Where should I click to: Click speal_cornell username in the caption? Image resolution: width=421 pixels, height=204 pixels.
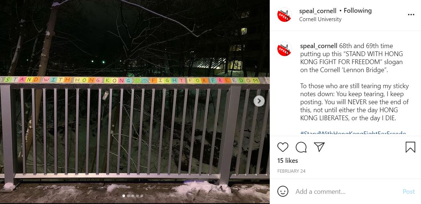(319, 46)
